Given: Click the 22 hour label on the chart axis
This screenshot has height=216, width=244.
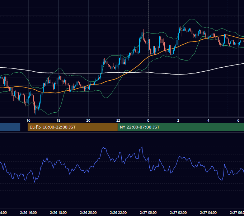Looking at the screenshot, I should point(118,121).
